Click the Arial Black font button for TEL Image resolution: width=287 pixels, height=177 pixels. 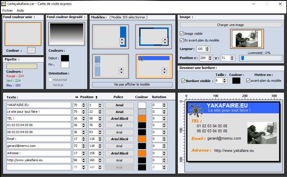coord(119,118)
